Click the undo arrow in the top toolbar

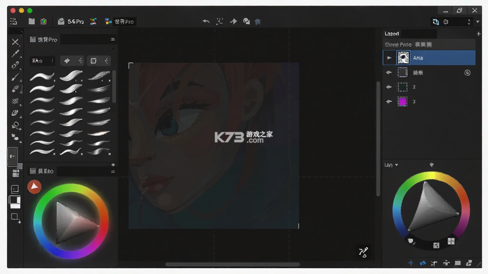click(206, 21)
